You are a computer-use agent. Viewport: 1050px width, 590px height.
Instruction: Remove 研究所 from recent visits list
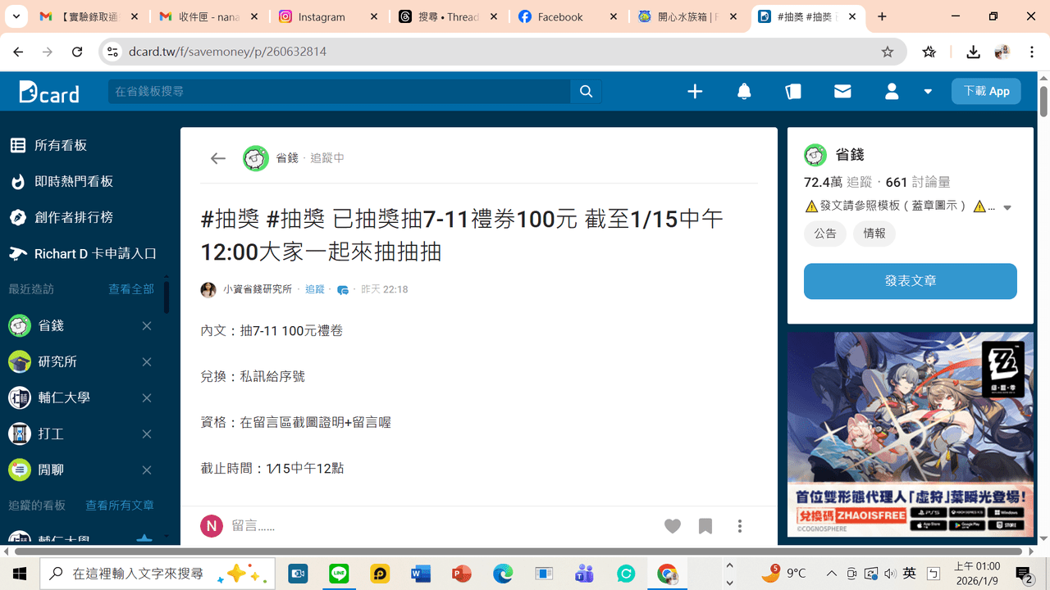click(x=147, y=361)
